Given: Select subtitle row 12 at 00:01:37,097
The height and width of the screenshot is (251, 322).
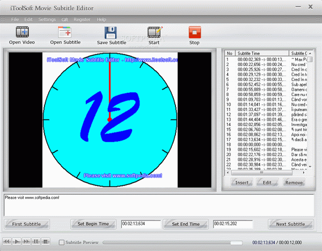Looking at the screenshot, I should [x=266, y=115].
